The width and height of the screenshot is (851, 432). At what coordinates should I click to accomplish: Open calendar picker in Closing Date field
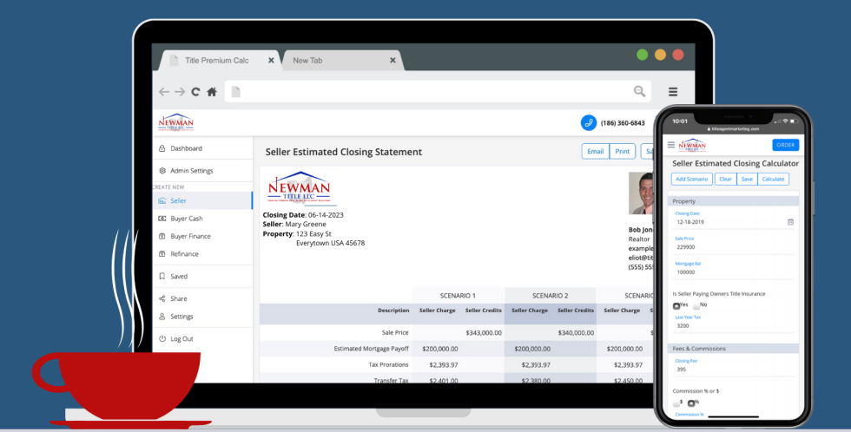point(790,222)
